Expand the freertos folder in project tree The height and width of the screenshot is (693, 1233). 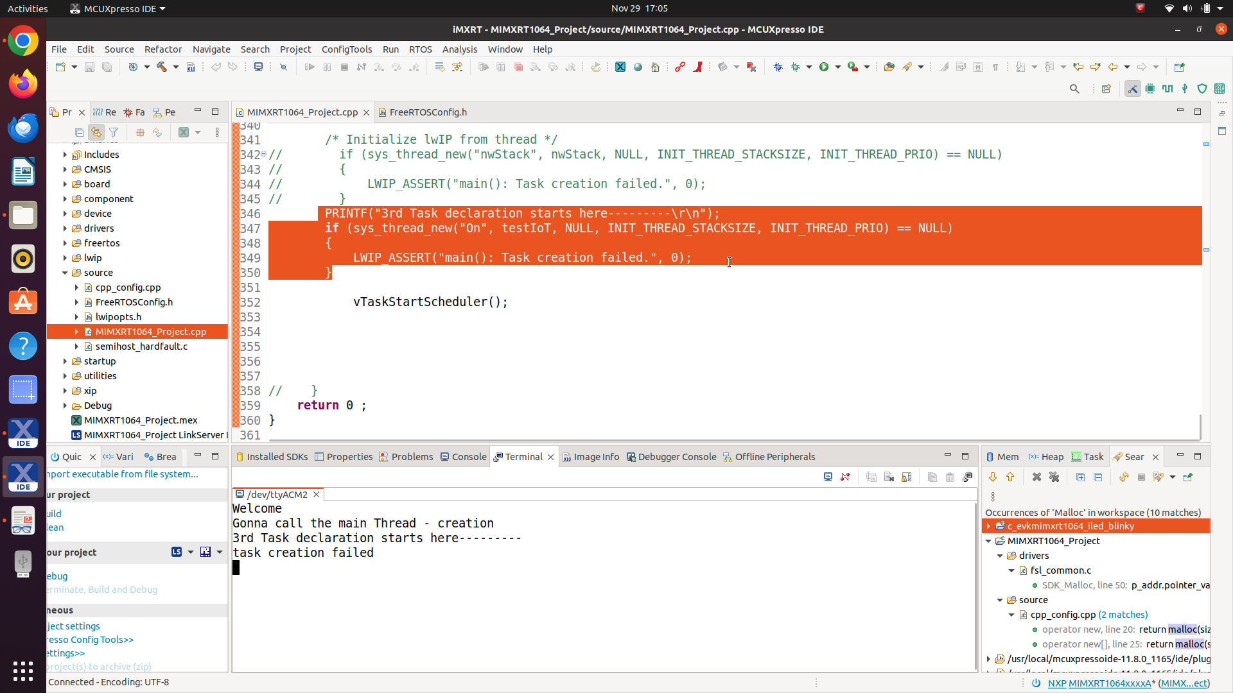[x=65, y=243]
